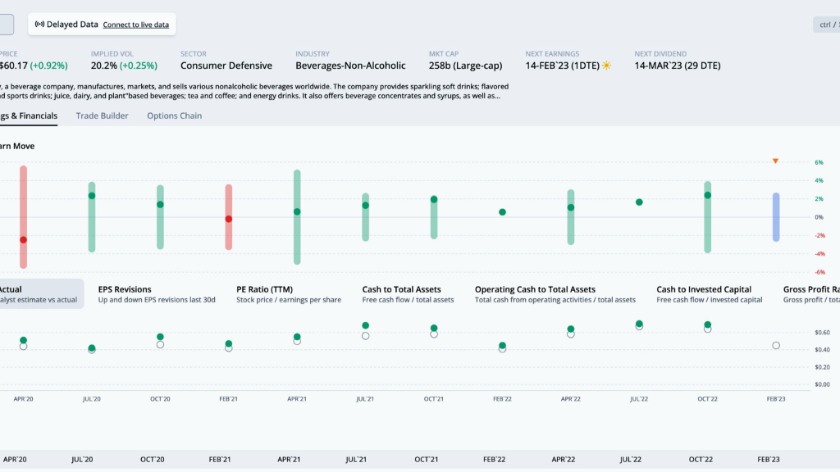Select the EPS Revisions metric
Screen dimensions: 840x472
(x=157, y=294)
